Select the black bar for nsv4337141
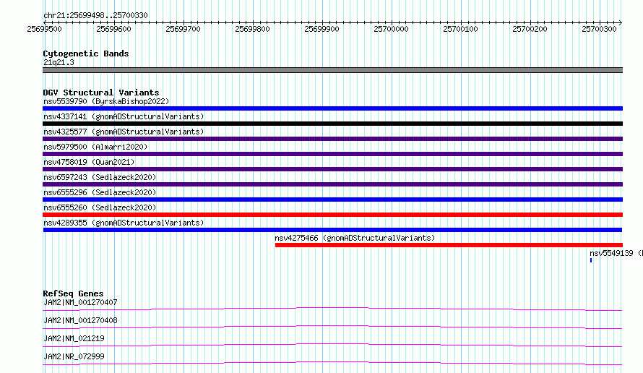 (332, 124)
